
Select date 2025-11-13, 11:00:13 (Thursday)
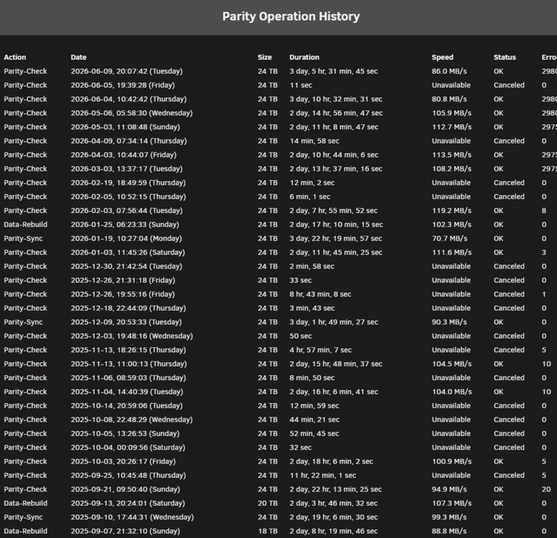point(128,364)
